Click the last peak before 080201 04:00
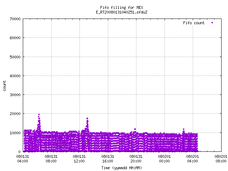This screenshot has width=228, height=171. 184,129
